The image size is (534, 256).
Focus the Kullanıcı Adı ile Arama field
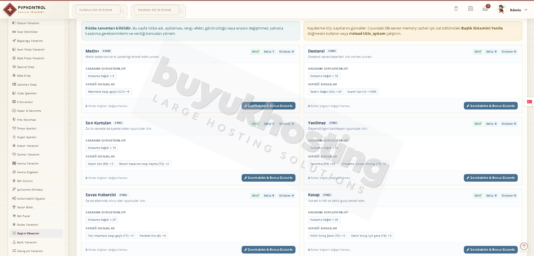(x=98, y=10)
